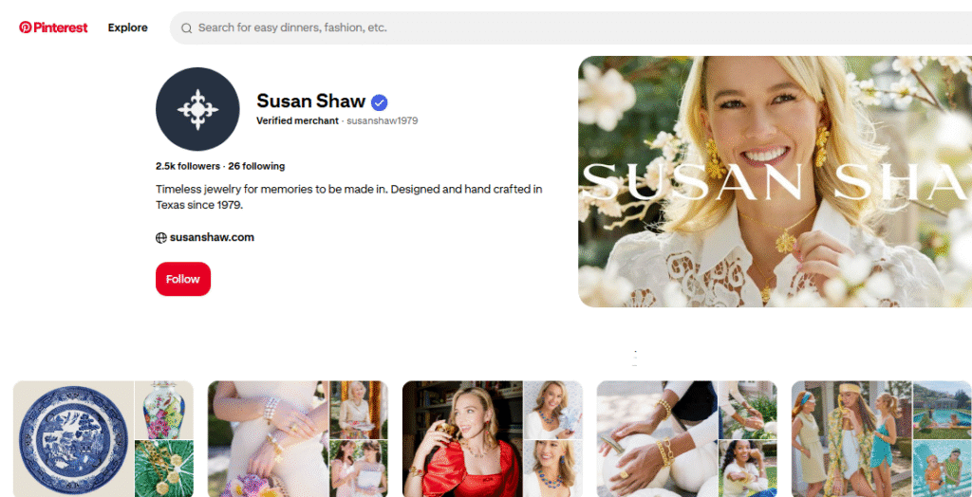Viewport: 972px width, 497px height.
Task: Open the Susan Shaw cover image
Action: click(x=775, y=181)
